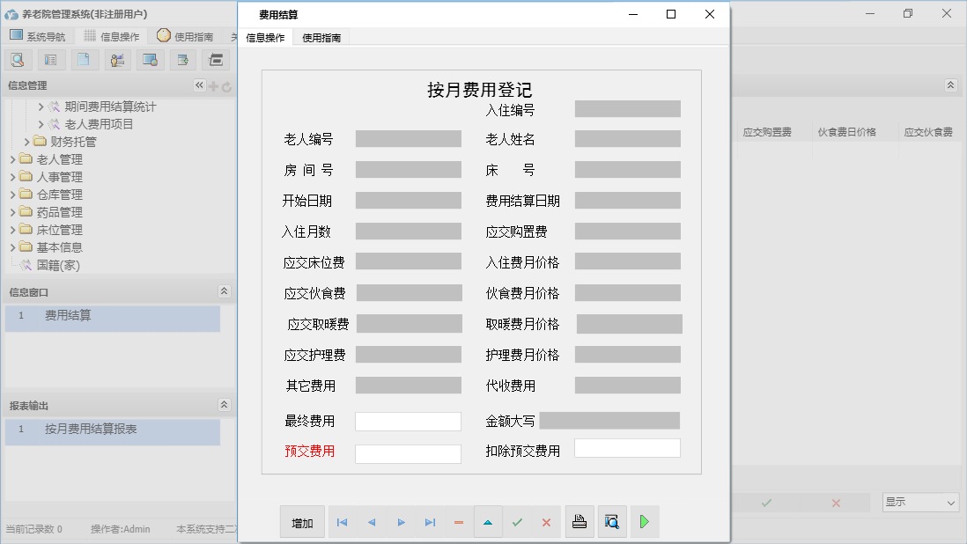Click the 预交费用 input field
The height and width of the screenshot is (544, 967).
(408, 451)
